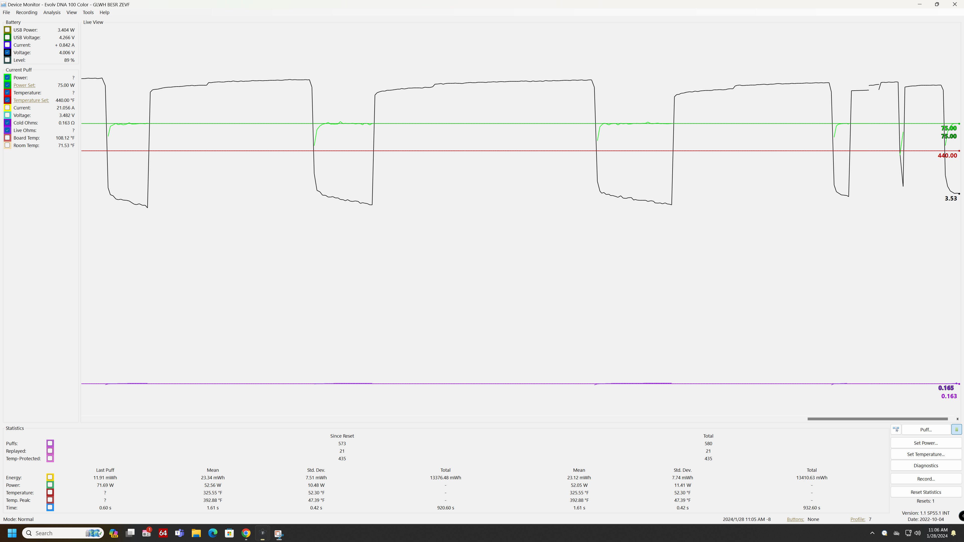Open Google Chrome from the taskbar
The height and width of the screenshot is (542, 964).
pyautogui.click(x=246, y=533)
